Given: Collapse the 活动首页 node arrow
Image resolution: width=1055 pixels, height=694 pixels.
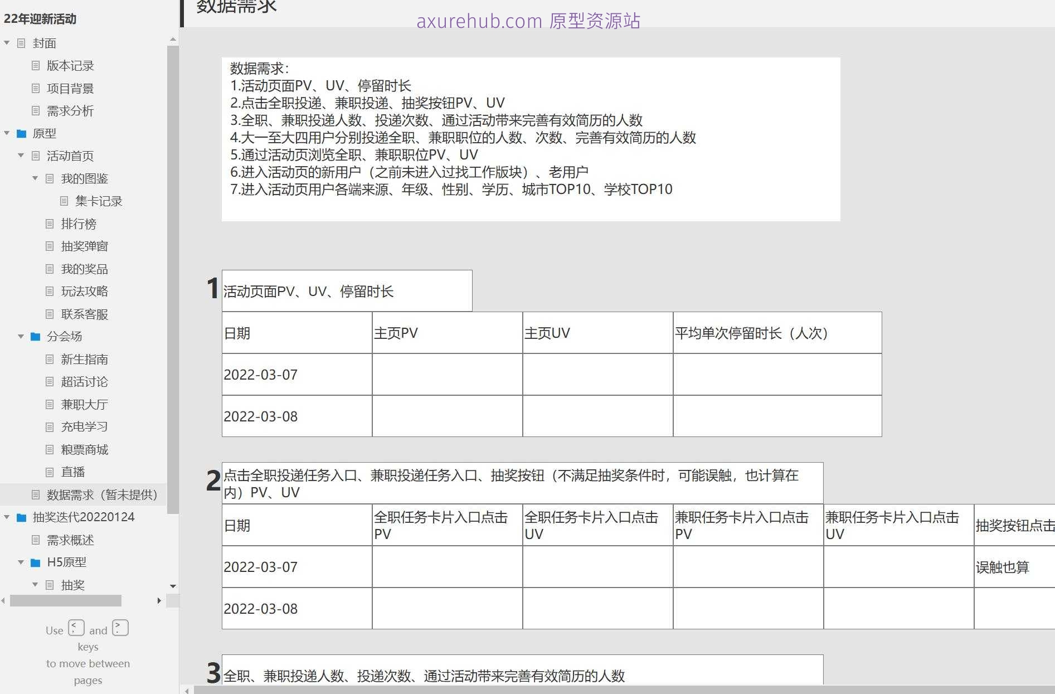Looking at the screenshot, I should click(x=21, y=156).
